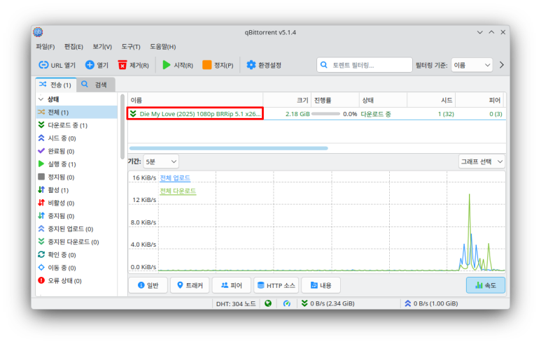
Task: Click the horizontal scrollbar under the torrent list
Action: 228,148
